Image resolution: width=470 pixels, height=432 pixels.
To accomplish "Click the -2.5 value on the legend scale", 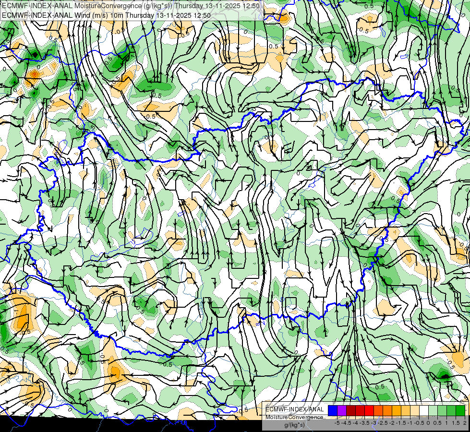I will point(383,423).
